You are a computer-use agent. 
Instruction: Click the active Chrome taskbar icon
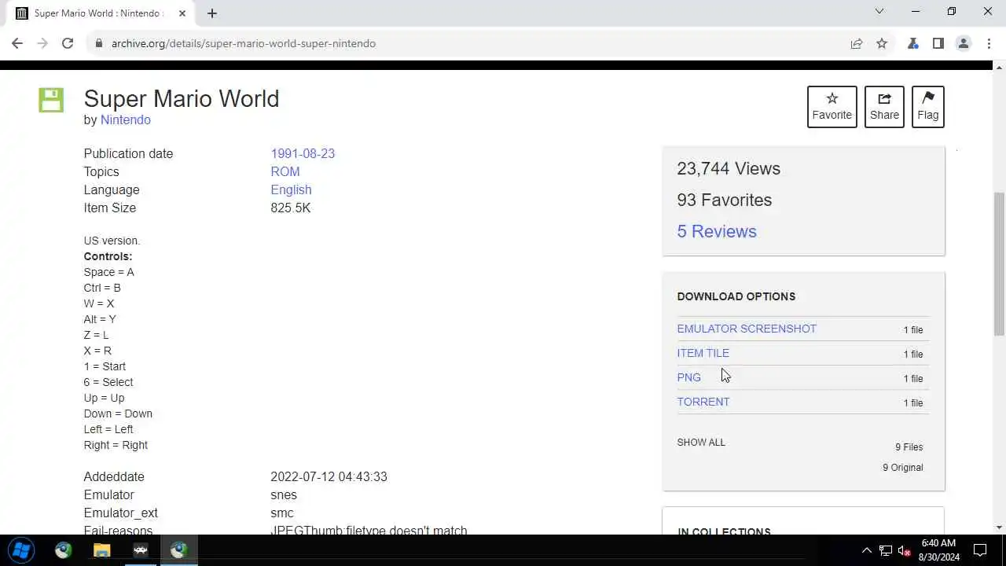[x=179, y=550]
